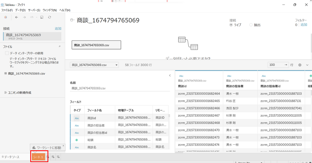This screenshot has height=163, width=312.
Task: Click the file search magnifier icon
Action: [x=60, y=46]
